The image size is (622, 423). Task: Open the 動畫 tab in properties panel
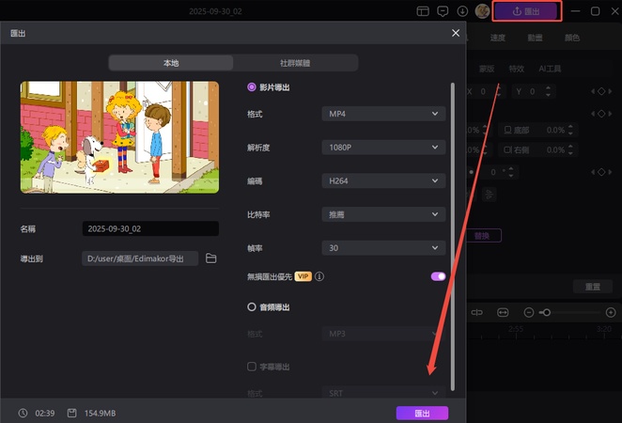tap(535, 38)
